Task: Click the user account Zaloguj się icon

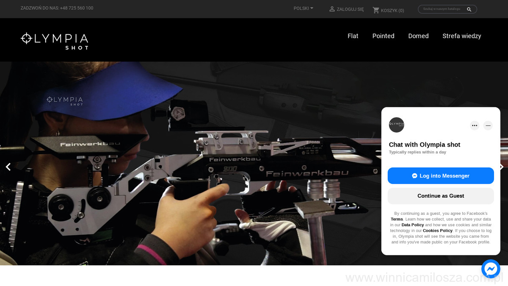Action: tap(332, 9)
